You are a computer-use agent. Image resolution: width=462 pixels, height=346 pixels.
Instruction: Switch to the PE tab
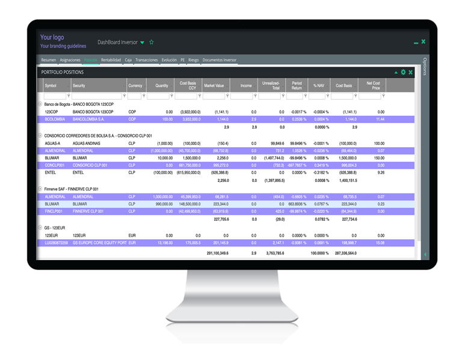point(183,60)
